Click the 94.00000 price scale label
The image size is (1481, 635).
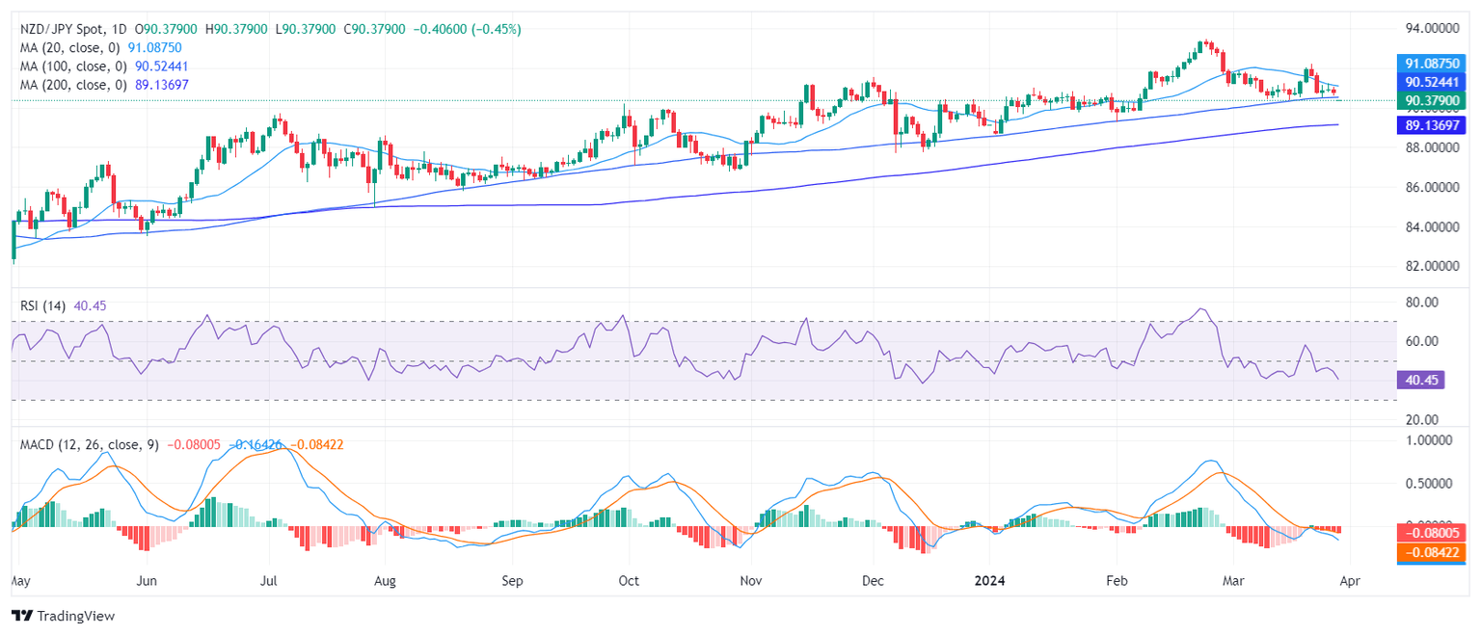[1434, 30]
